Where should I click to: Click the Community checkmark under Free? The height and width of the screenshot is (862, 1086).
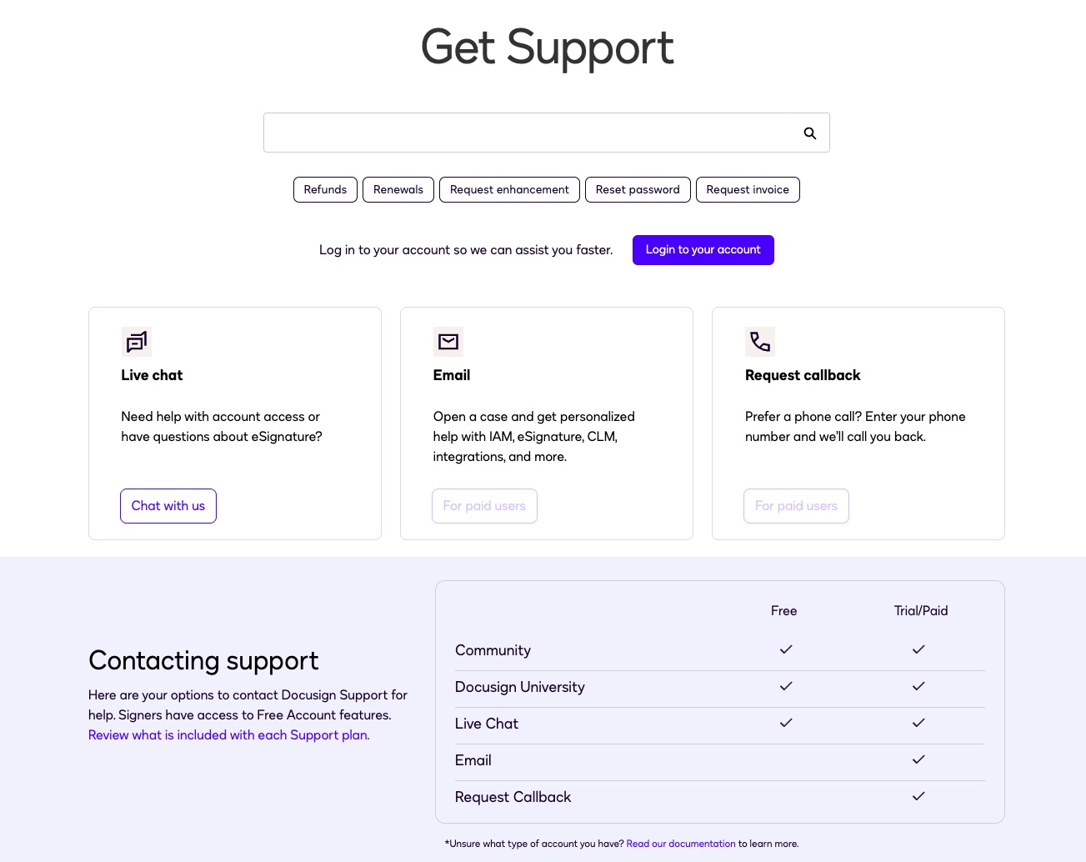785,649
